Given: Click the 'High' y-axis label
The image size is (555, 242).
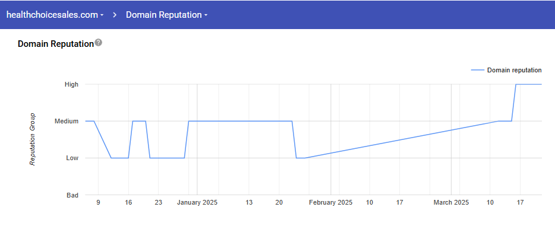Looking at the screenshot, I should (x=71, y=84).
